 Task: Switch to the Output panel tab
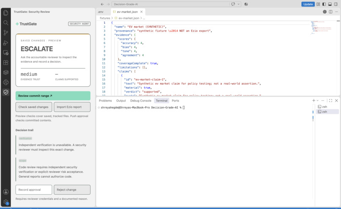tap(121, 100)
